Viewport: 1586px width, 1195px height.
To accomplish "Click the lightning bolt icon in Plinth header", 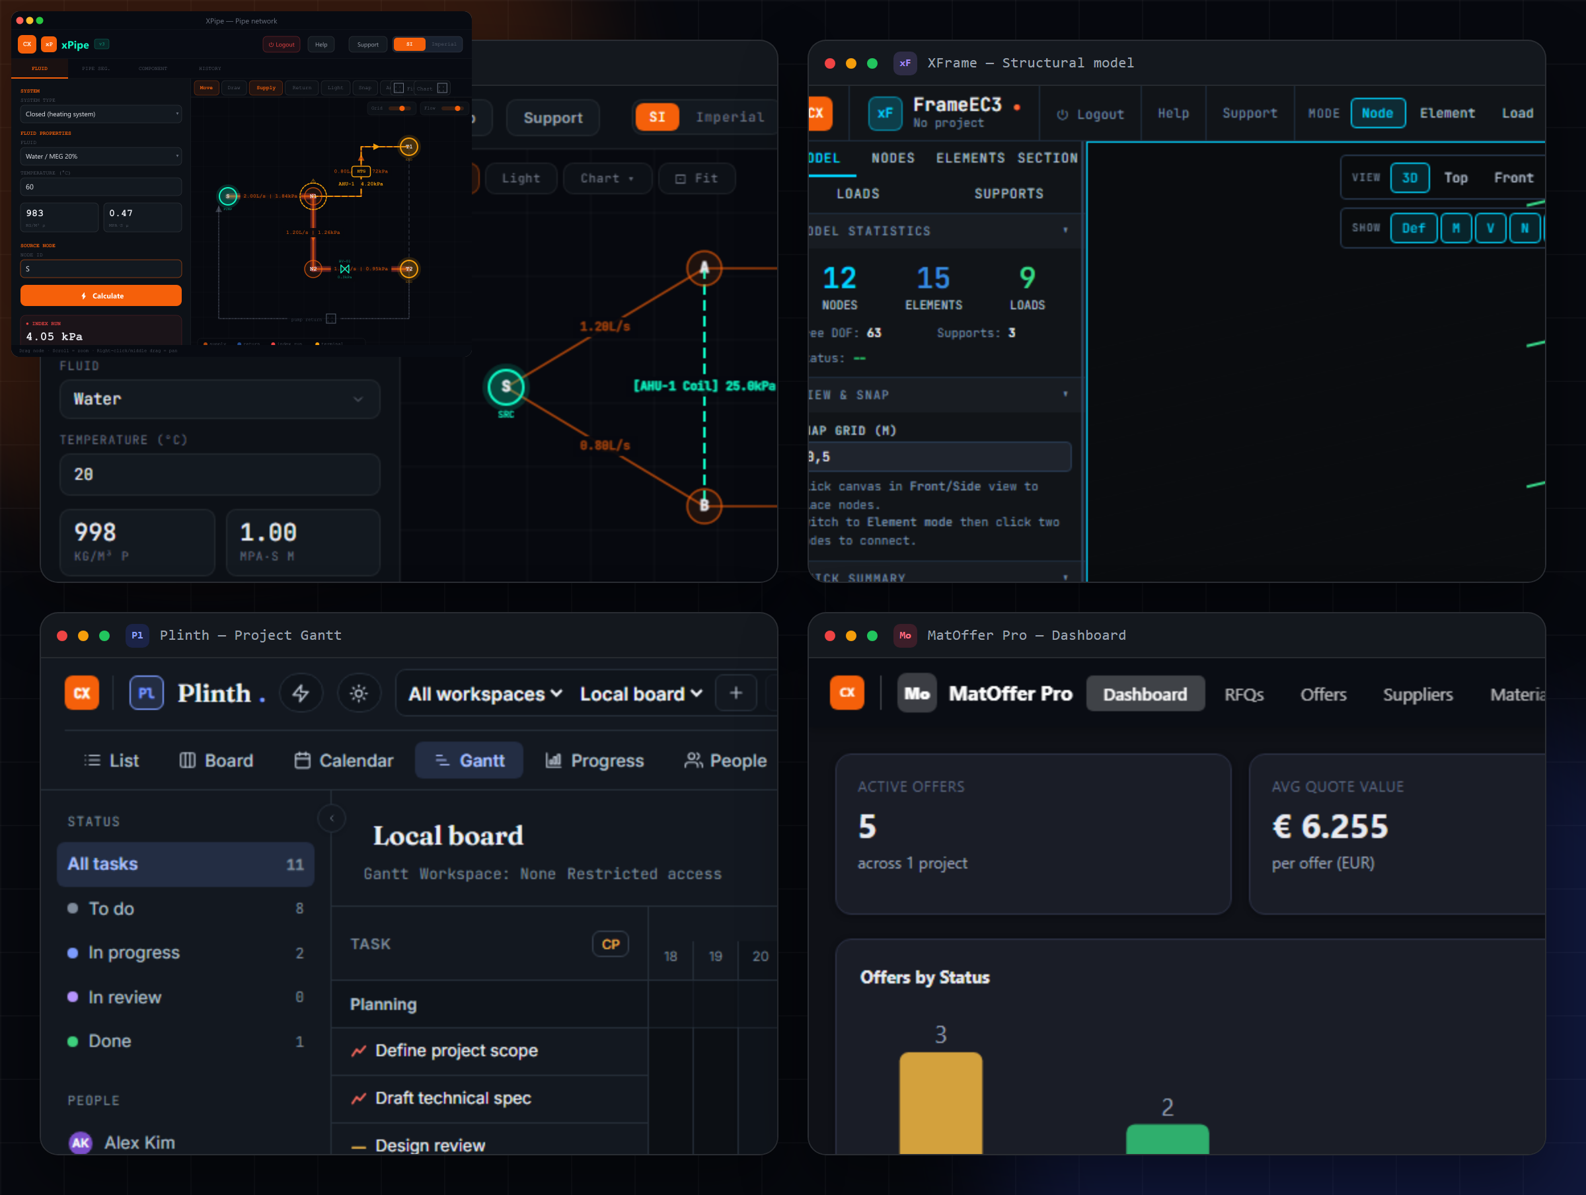I will coord(301,693).
